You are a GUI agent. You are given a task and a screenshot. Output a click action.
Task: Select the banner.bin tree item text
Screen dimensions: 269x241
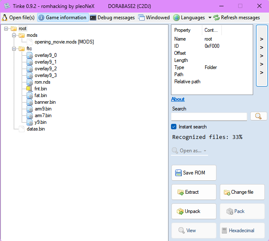45,102
